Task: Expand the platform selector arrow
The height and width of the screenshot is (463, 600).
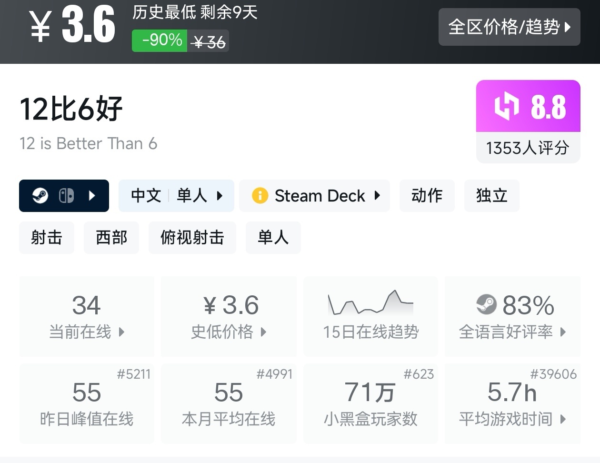Action: (92, 196)
